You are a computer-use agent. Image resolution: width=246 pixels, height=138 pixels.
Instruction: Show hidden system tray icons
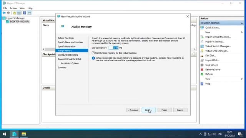point(201,134)
